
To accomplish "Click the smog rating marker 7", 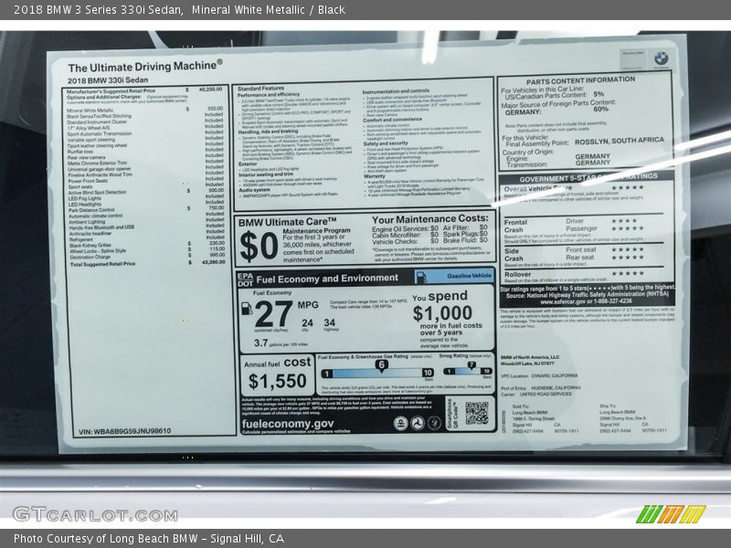I will click(471, 365).
